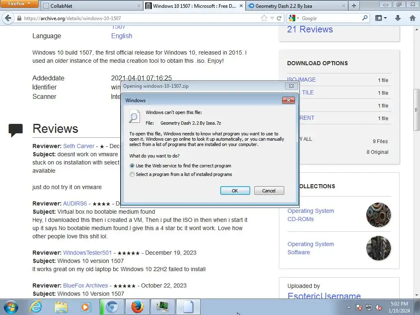Image resolution: width=420 pixels, height=315 pixels.
Task: Open the Windows Start button
Action: (x=10, y=307)
